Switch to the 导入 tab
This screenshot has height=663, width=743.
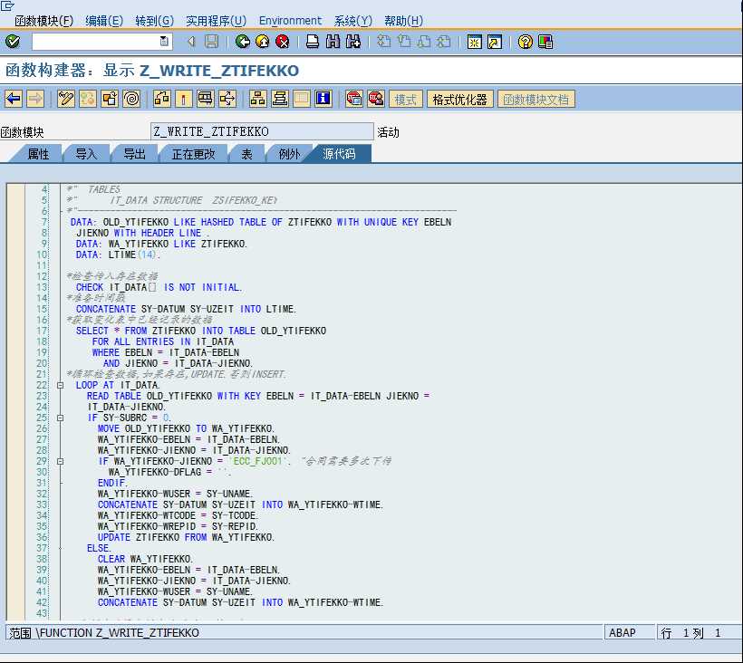tap(86, 154)
